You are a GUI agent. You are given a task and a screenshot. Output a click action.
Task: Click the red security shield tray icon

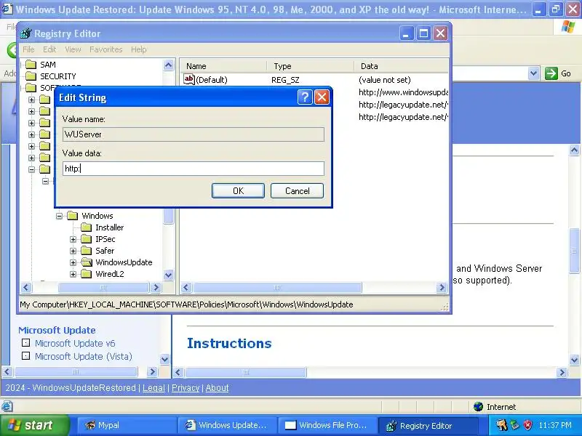pos(527,425)
